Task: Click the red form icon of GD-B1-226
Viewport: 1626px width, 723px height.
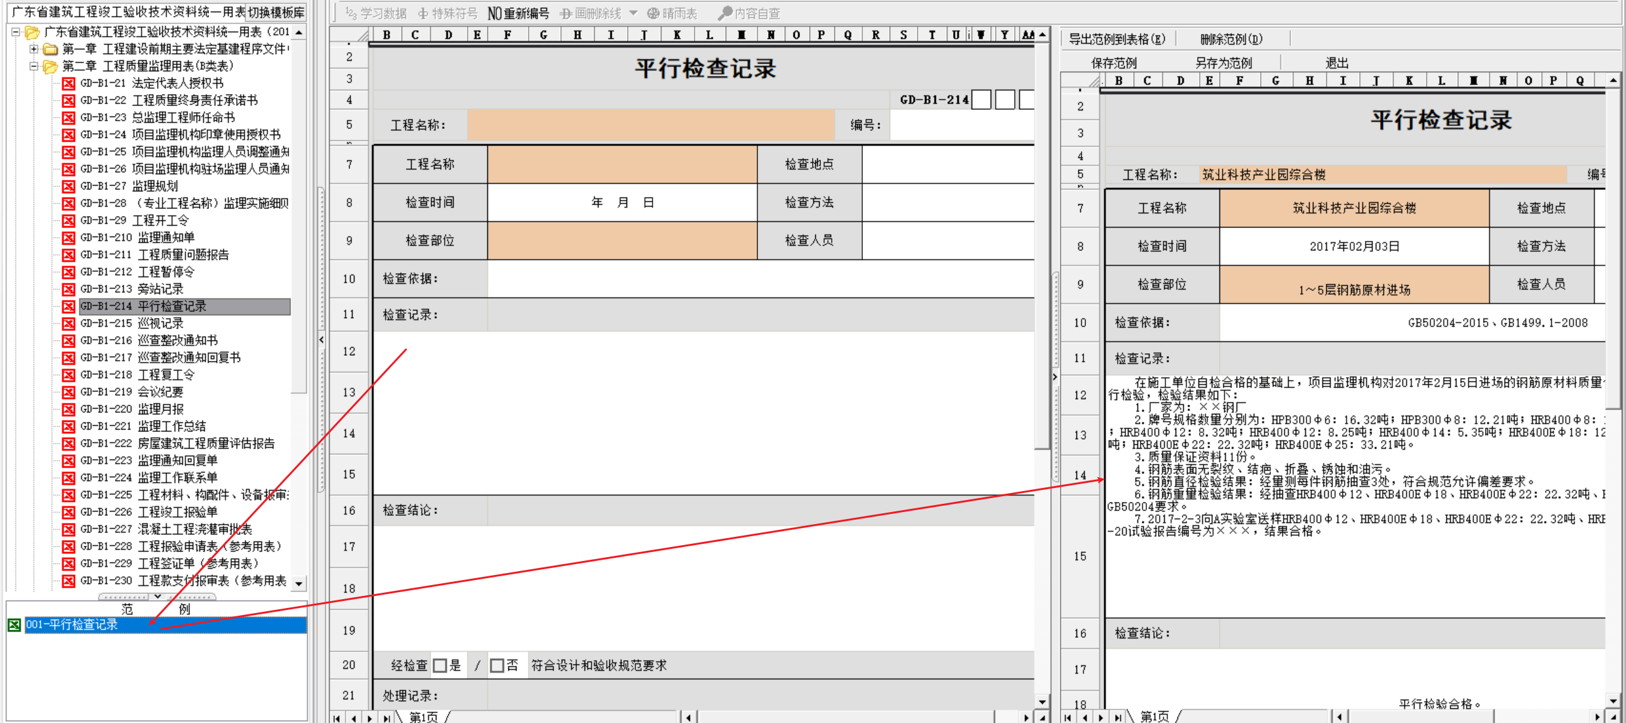Action: (69, 512)
